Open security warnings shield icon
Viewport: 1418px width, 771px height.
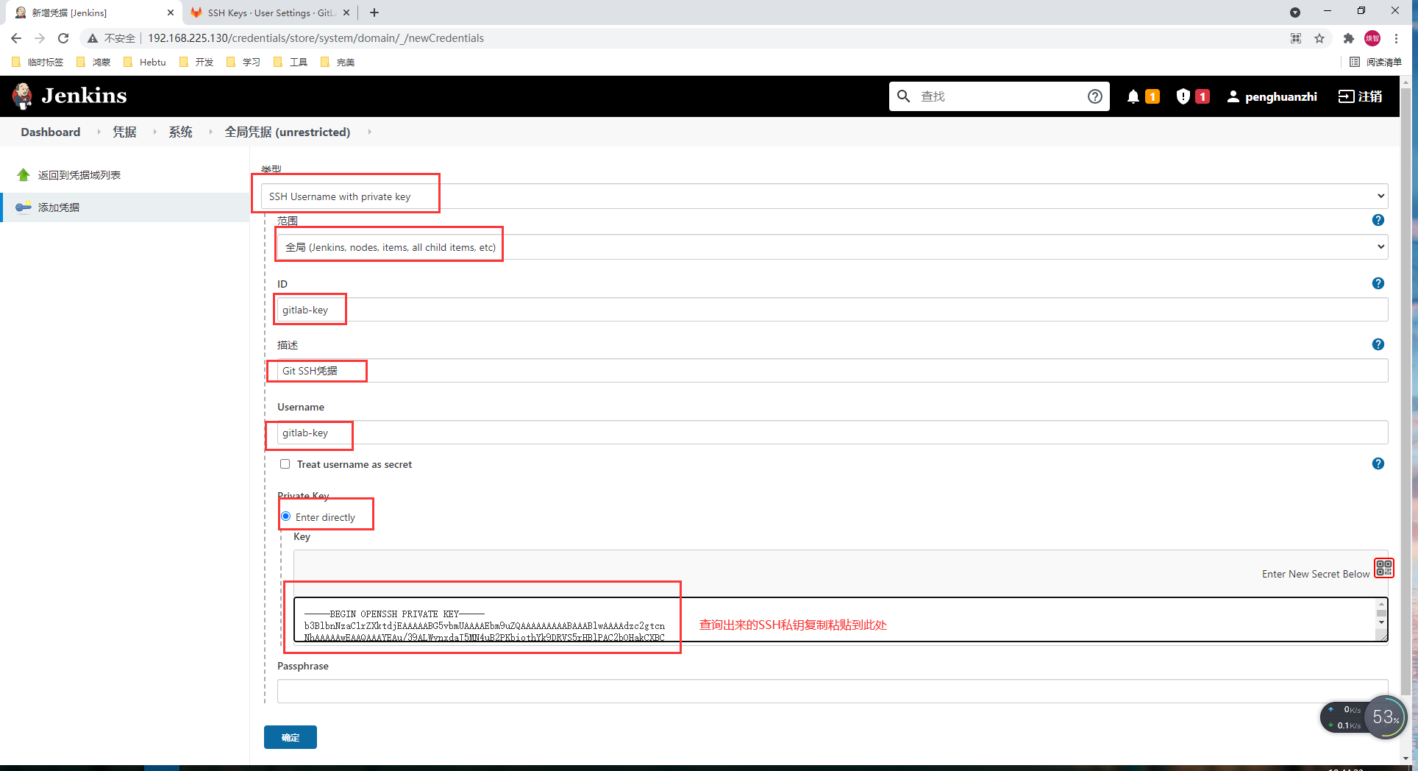pyautogui.click(x=1183, y=96)
